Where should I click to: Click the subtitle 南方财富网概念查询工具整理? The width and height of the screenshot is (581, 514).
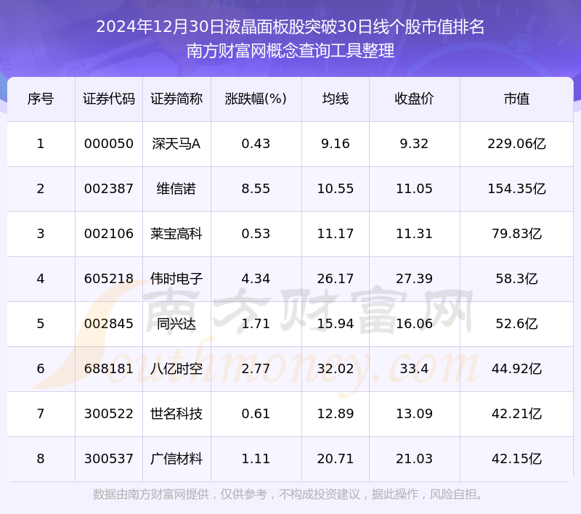tap(290, 51)
